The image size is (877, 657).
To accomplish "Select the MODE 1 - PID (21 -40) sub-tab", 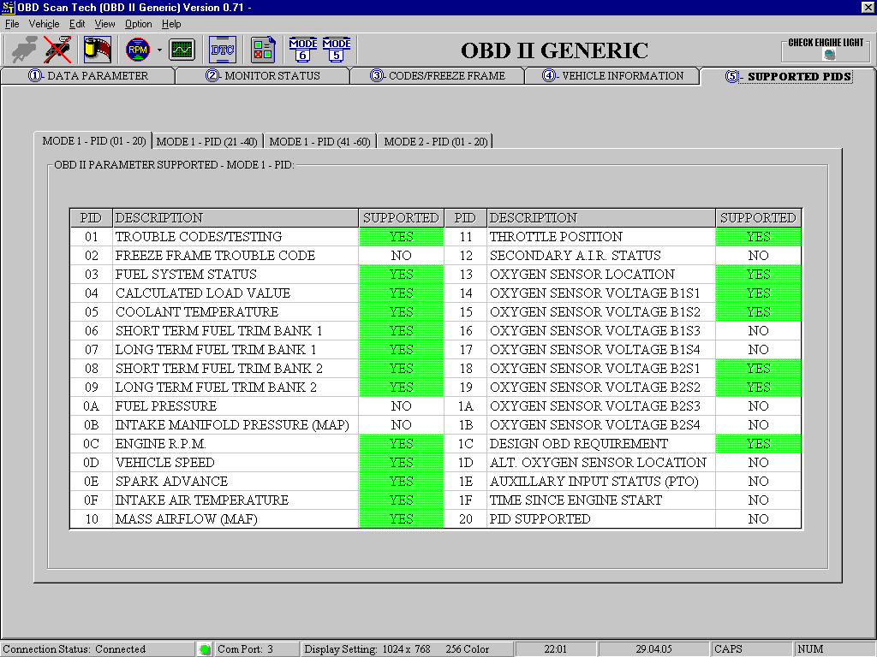I will pyautogui.click(x=206, y=142).
